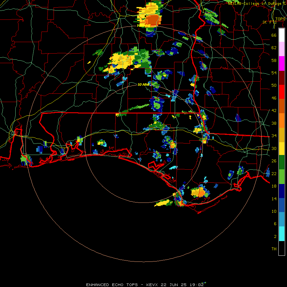Click the legend value 58
Screen dimensions: 287x287
[x=274, y=60]
